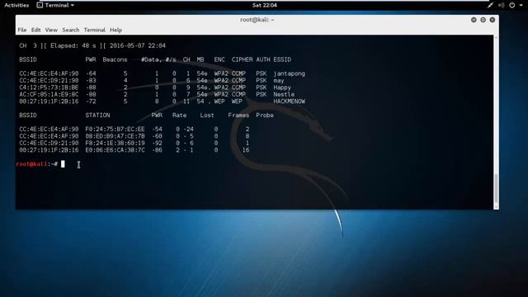Open the Terminal app menu dropdown
528x297 pixels.
pyautogui.click(x=55, y=5)
